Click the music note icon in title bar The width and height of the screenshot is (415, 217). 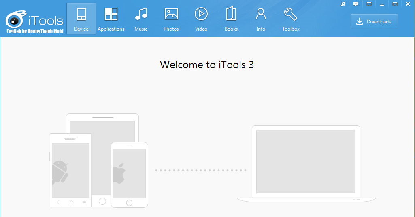[343, 4]
